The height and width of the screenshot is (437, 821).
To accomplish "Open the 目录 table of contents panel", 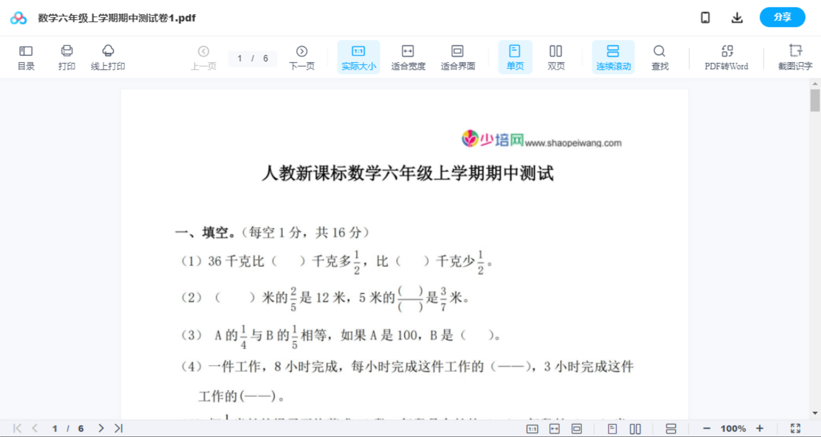I will pos(26,57).
